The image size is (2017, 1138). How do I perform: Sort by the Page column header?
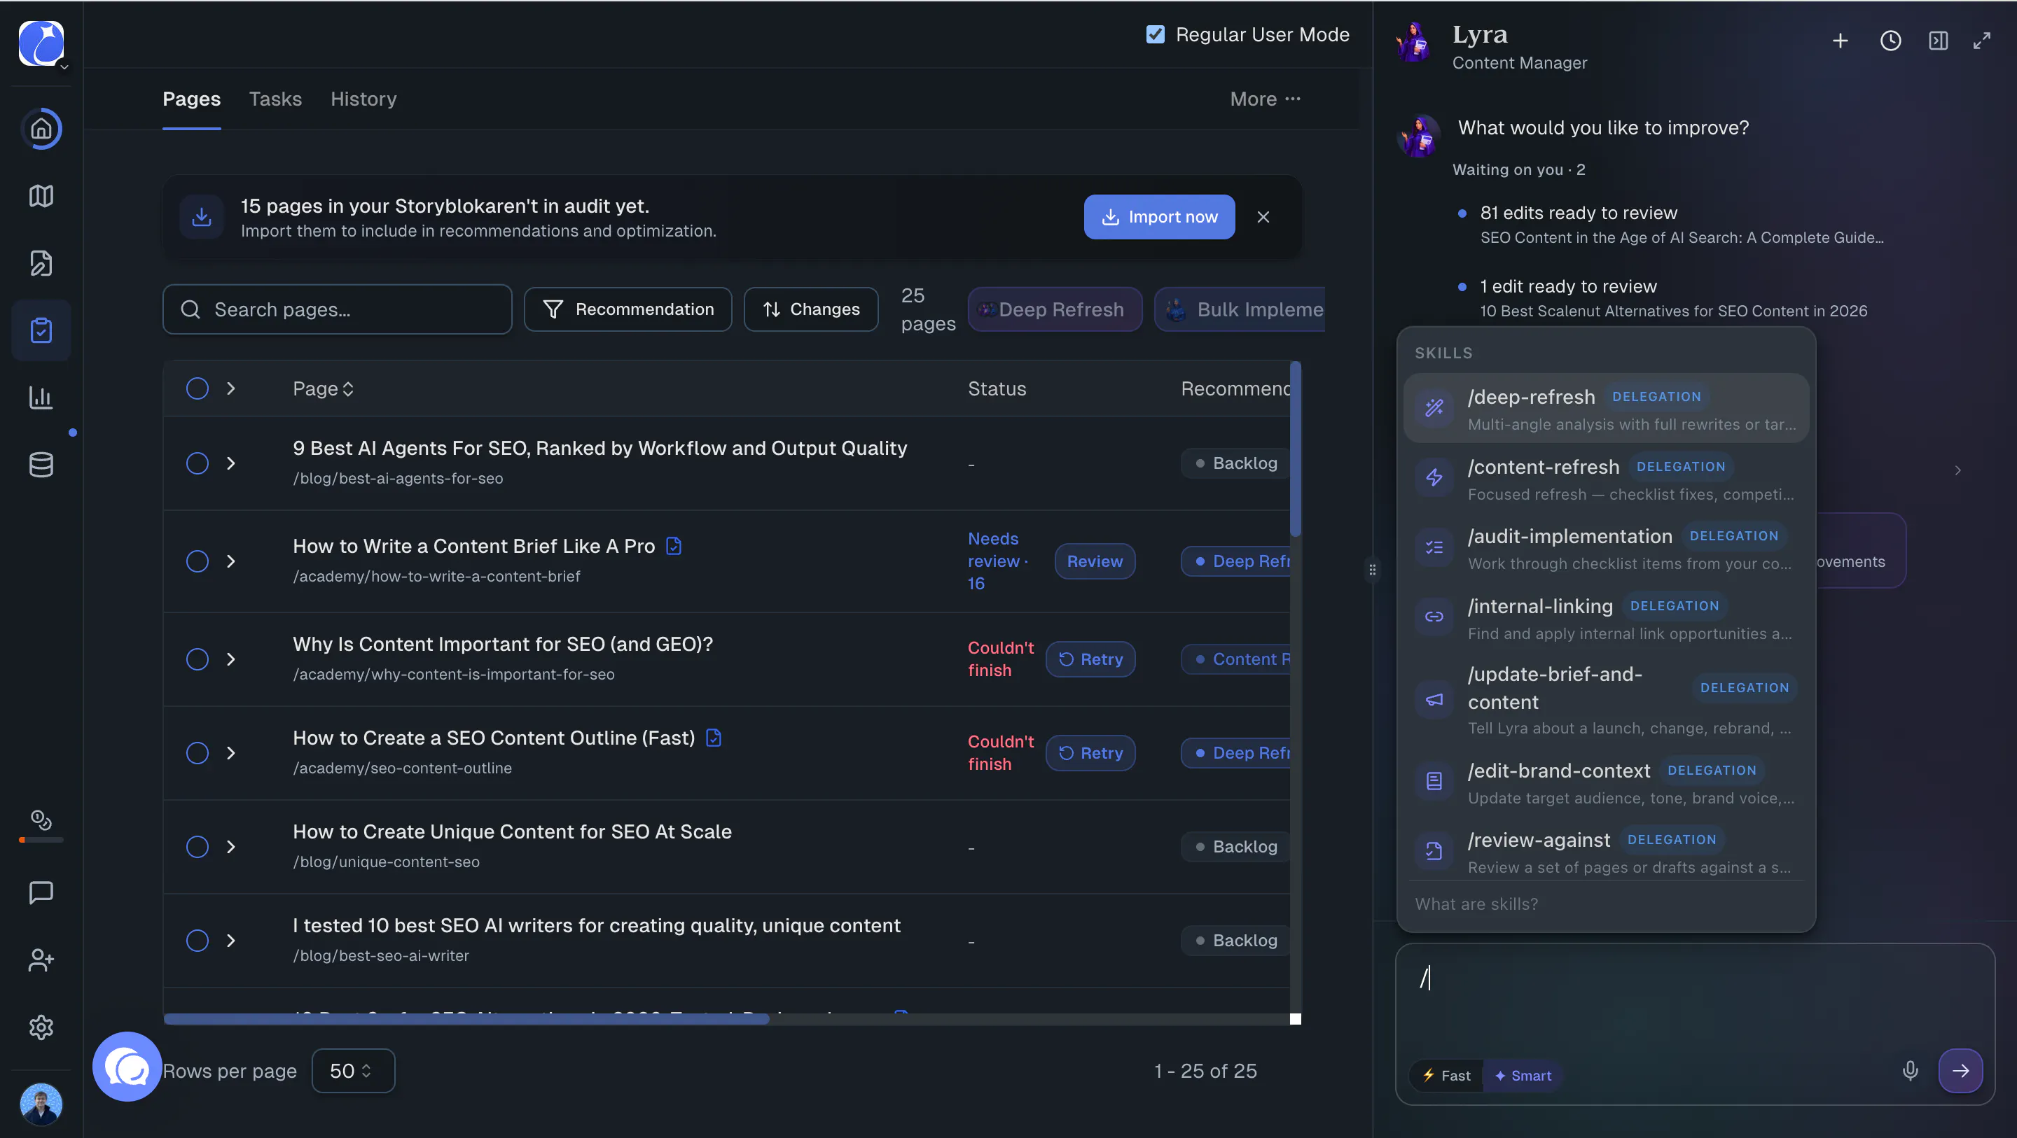(323, 389)
